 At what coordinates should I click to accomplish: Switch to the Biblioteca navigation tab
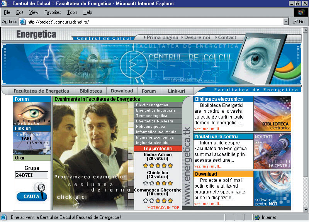coord(91,91)
